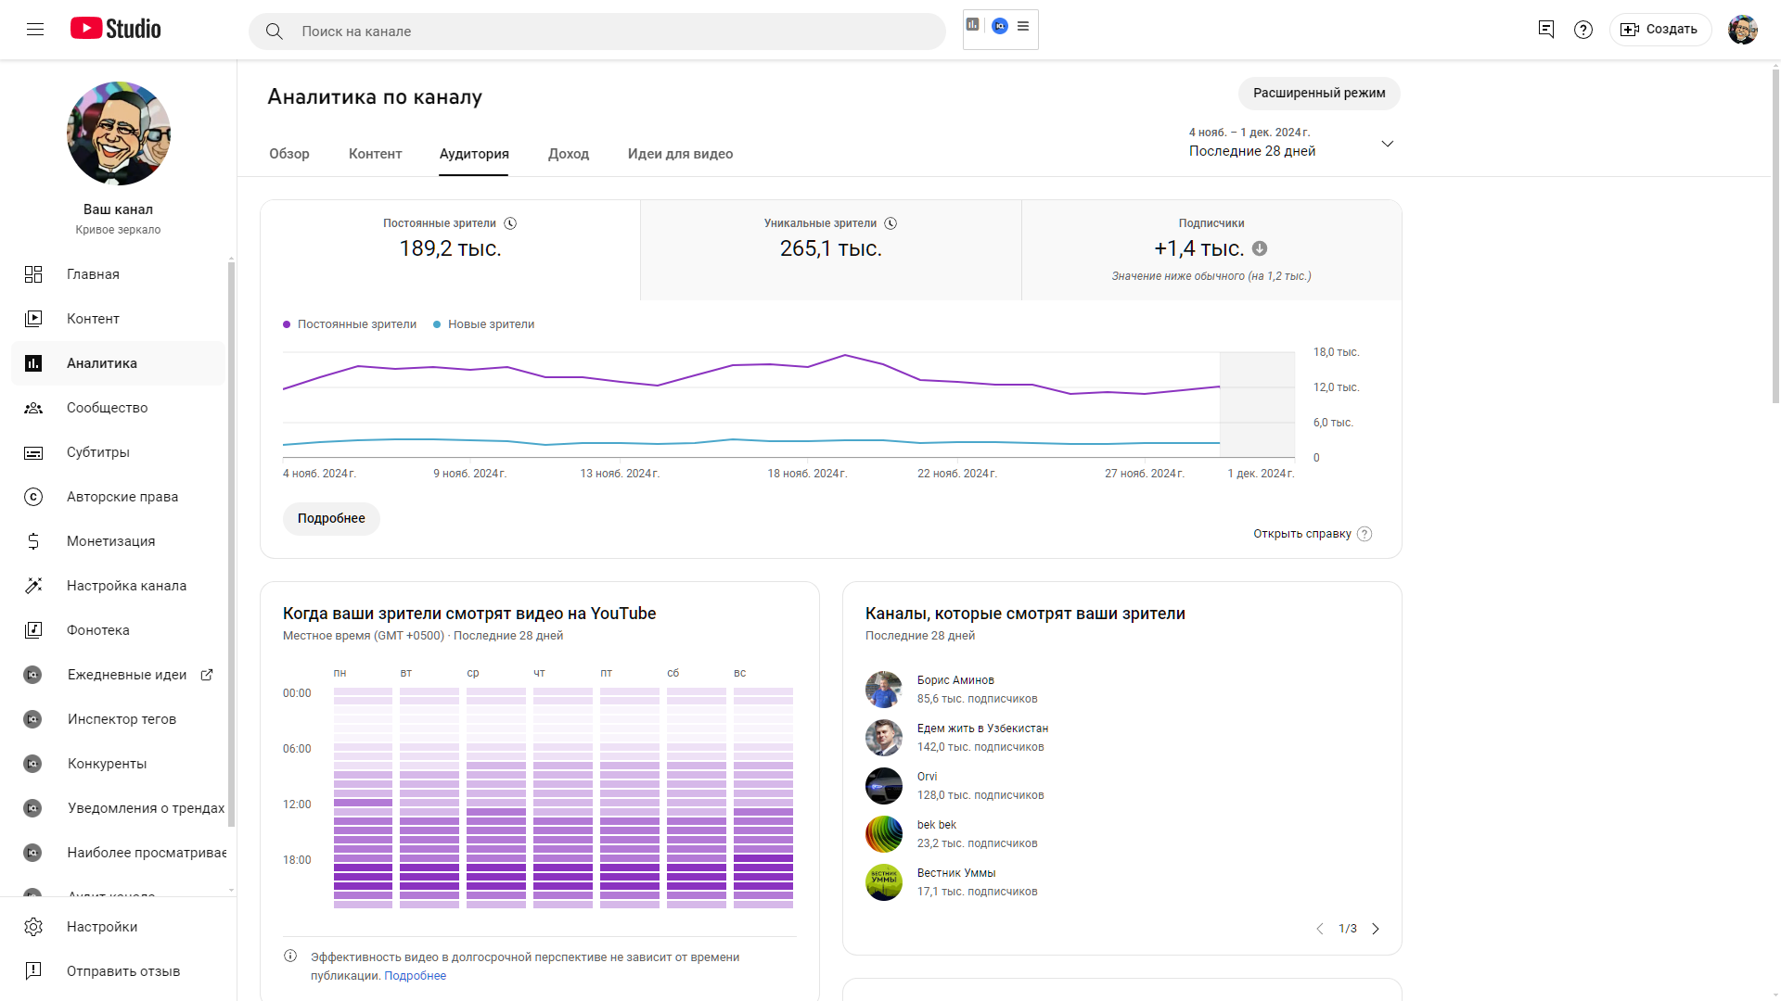Click the Расширенный режим button
Viewport: 1781px width, 1001px height.
(x=1319, y=94)
